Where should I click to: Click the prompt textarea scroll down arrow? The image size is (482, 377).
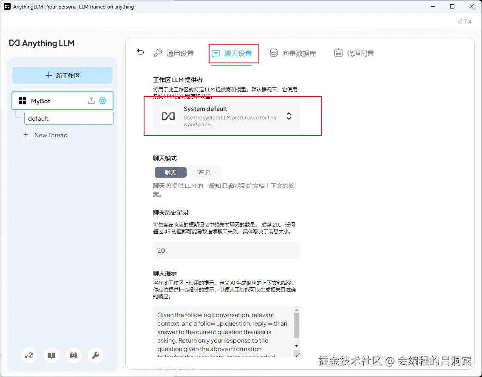click(x=296, y=346)
